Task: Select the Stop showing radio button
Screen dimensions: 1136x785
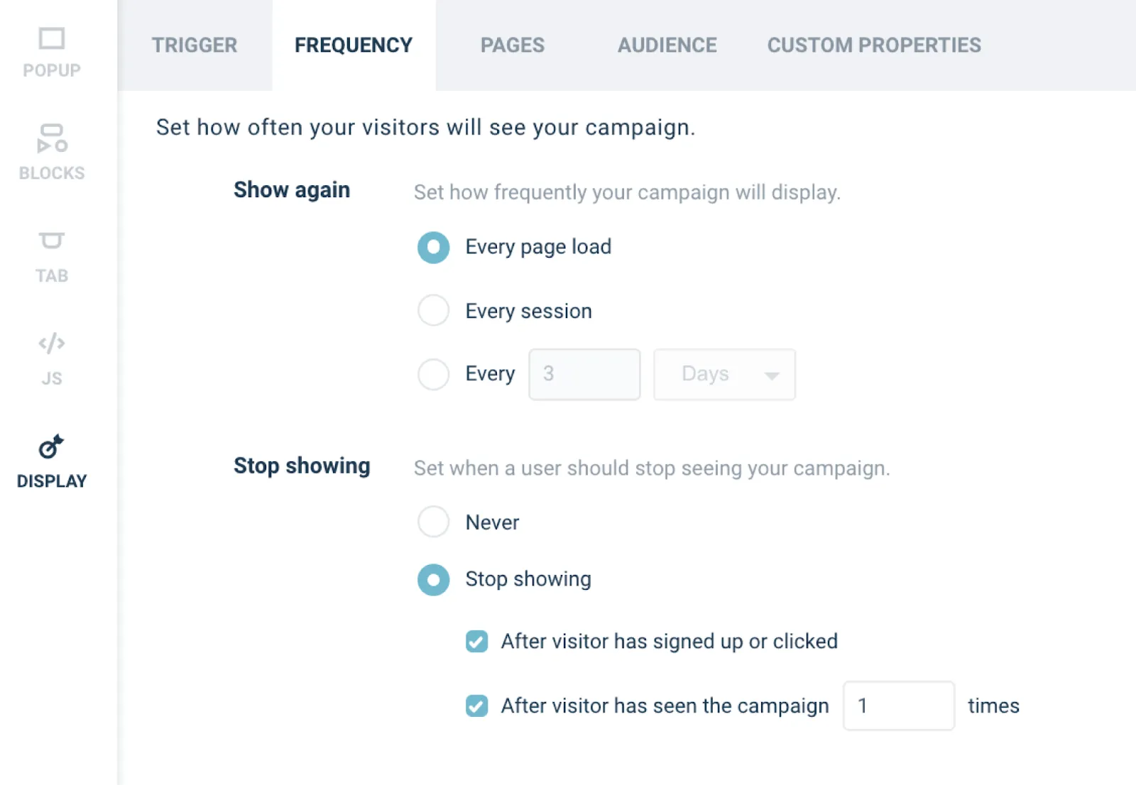Action: click(x=433, y=580)
